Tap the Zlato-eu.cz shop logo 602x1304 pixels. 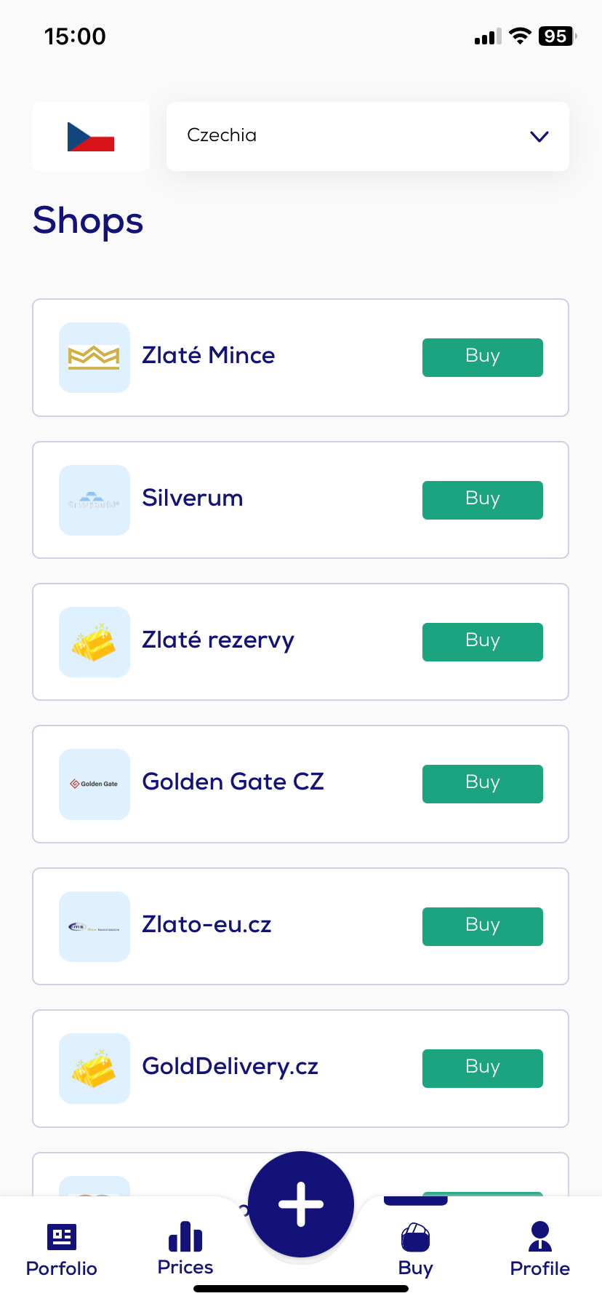coord(94,926)
